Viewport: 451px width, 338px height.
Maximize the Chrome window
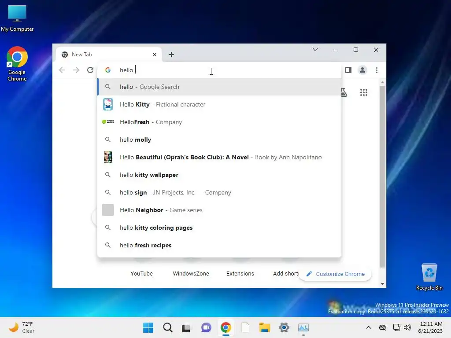pyautogui.click(x=356, y=50)
